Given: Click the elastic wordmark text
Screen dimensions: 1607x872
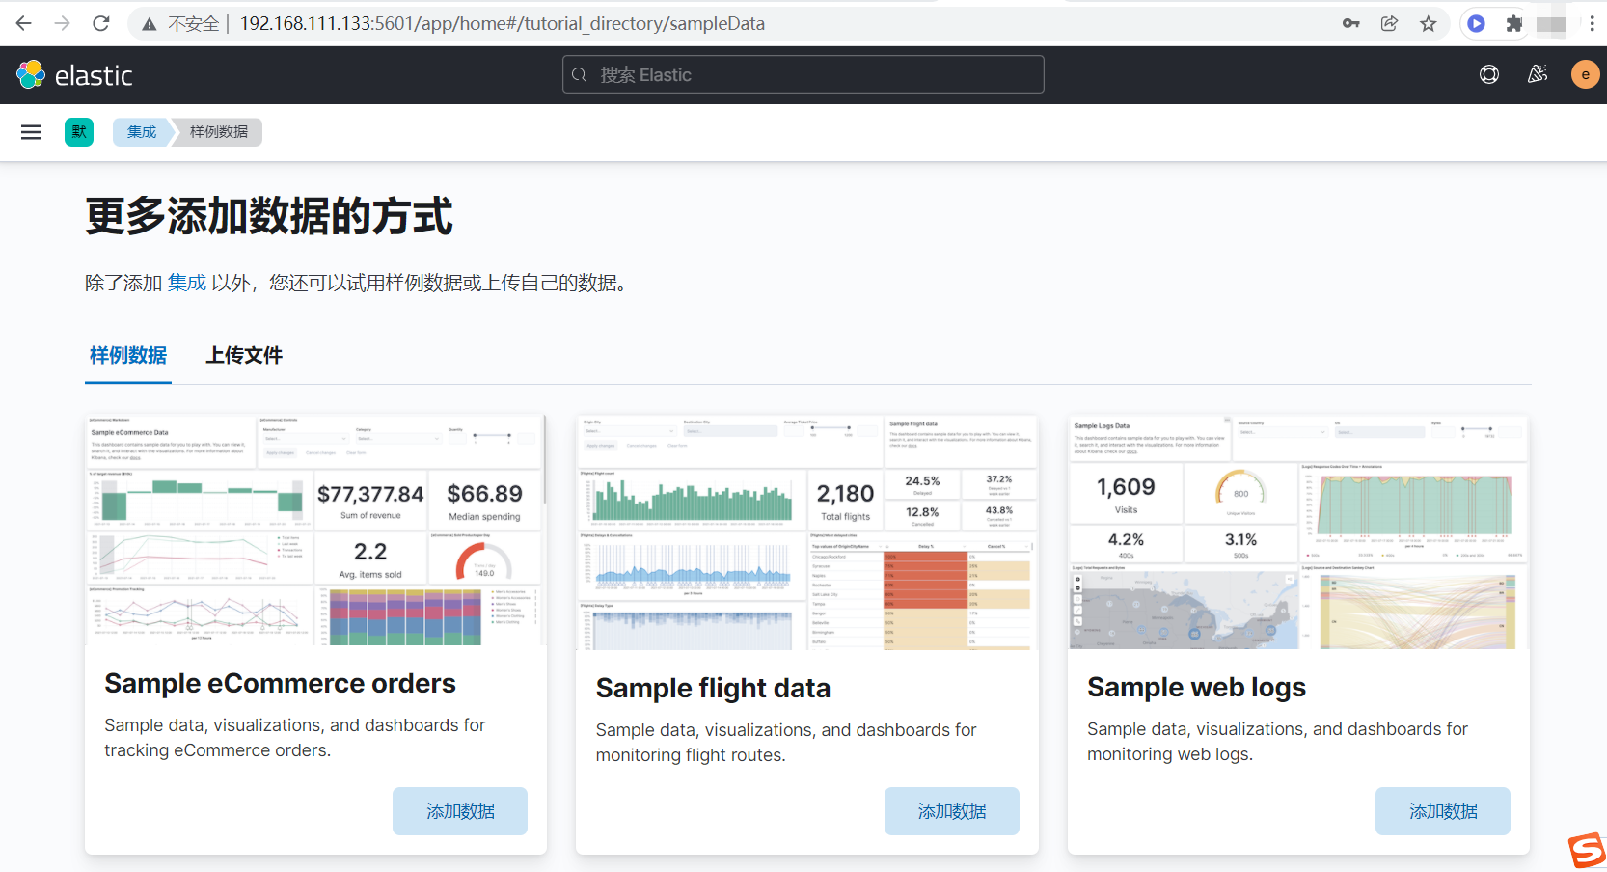Looking at the screenshot, I should [94, 75].
